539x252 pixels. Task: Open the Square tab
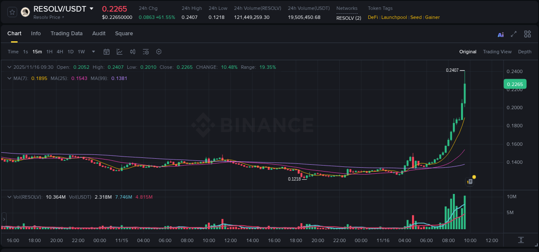(124, 34)
